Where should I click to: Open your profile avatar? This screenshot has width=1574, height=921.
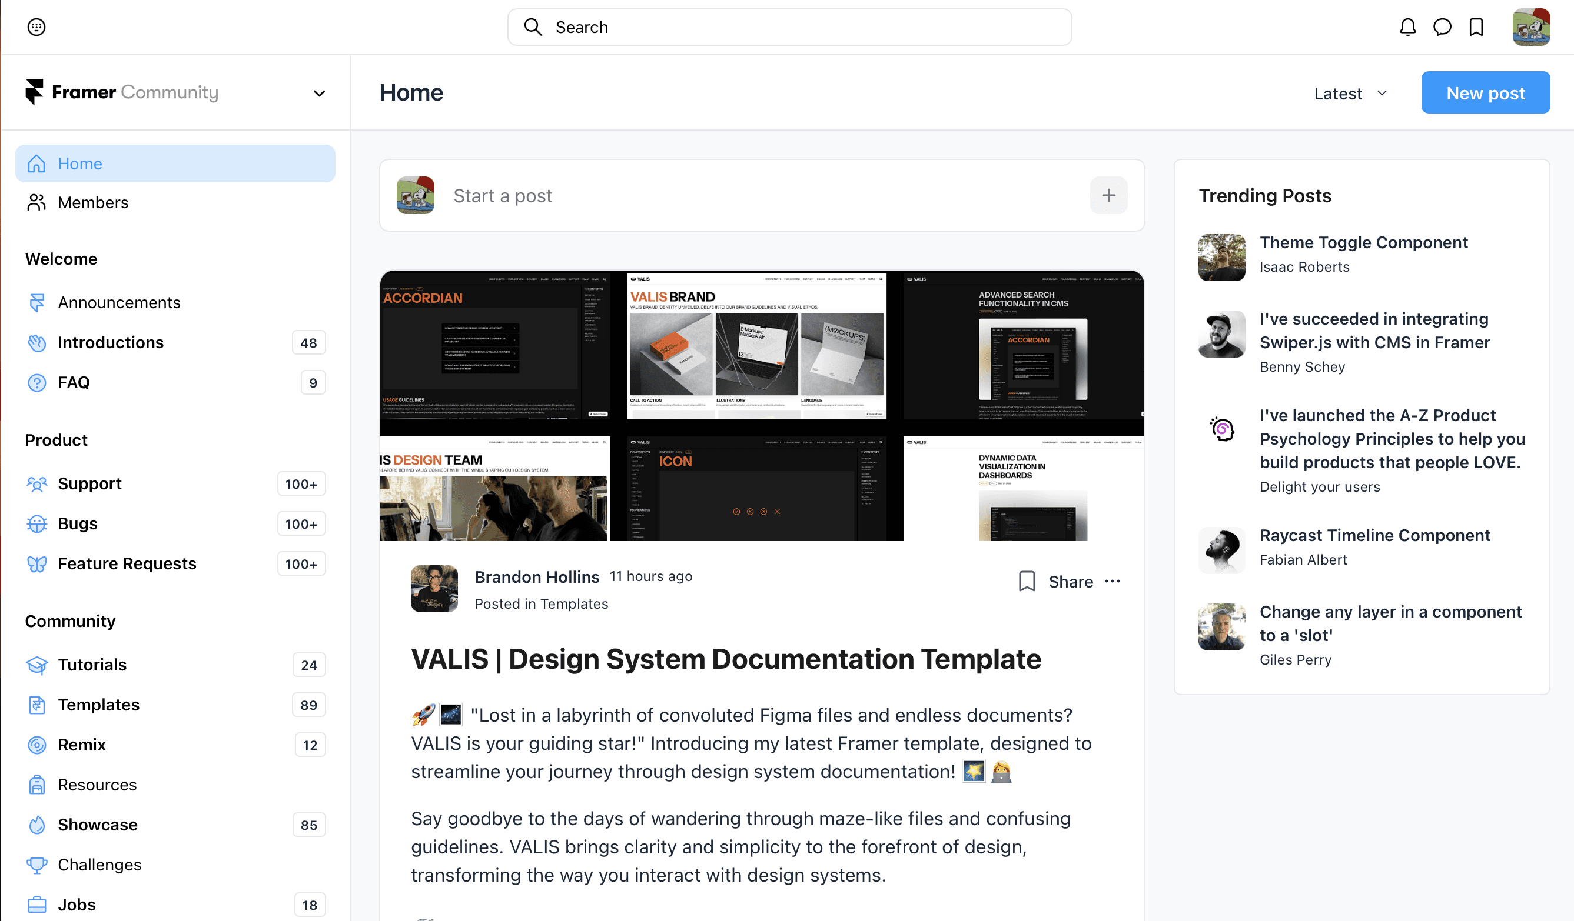(1532, 27)
